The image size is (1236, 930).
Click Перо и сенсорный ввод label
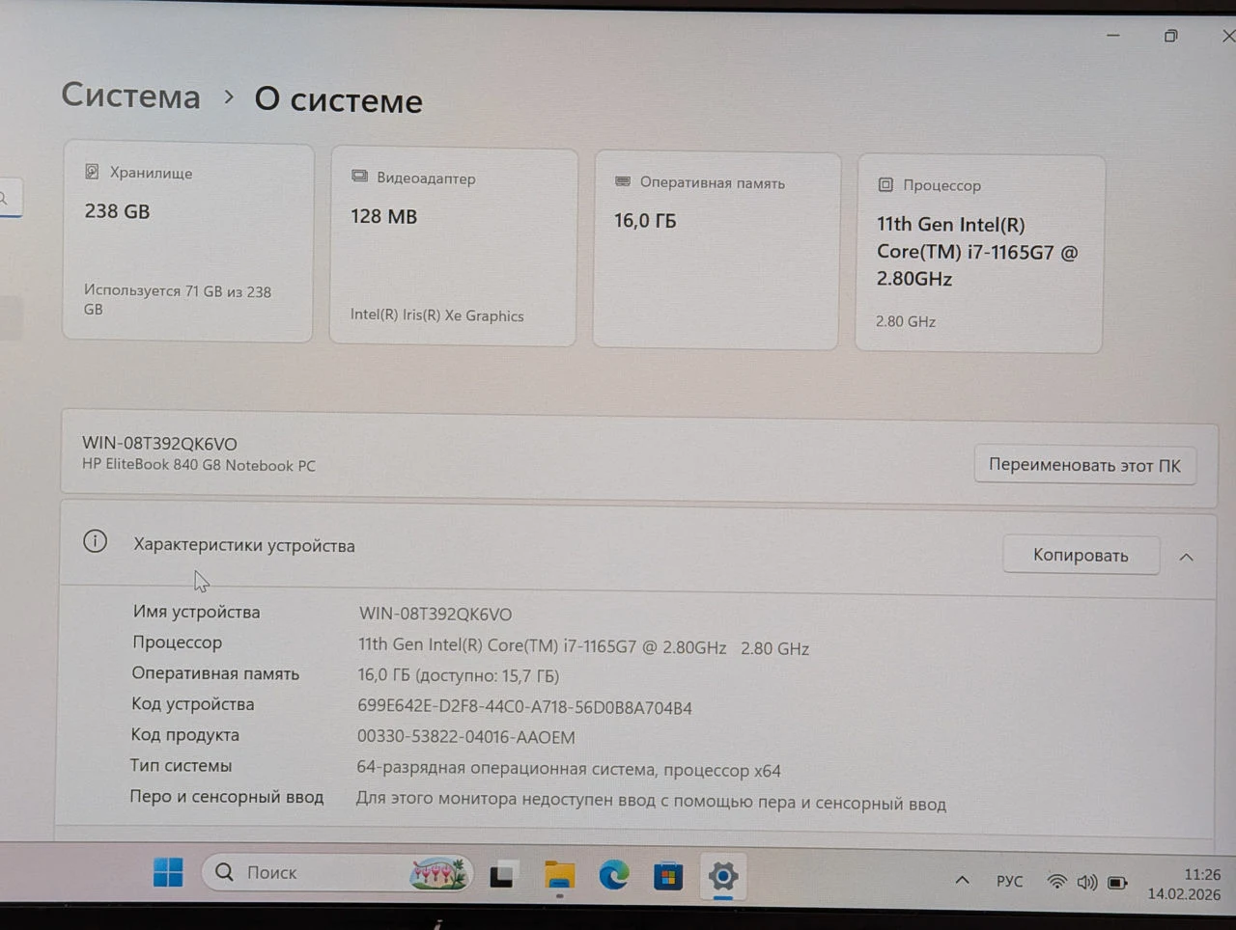pyautogui.click(x=227, y=797)
